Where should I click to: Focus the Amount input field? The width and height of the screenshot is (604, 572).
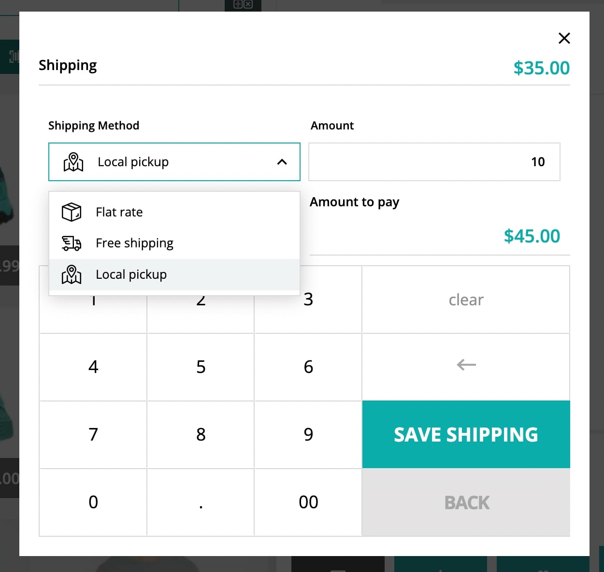[x=434, y=162]
